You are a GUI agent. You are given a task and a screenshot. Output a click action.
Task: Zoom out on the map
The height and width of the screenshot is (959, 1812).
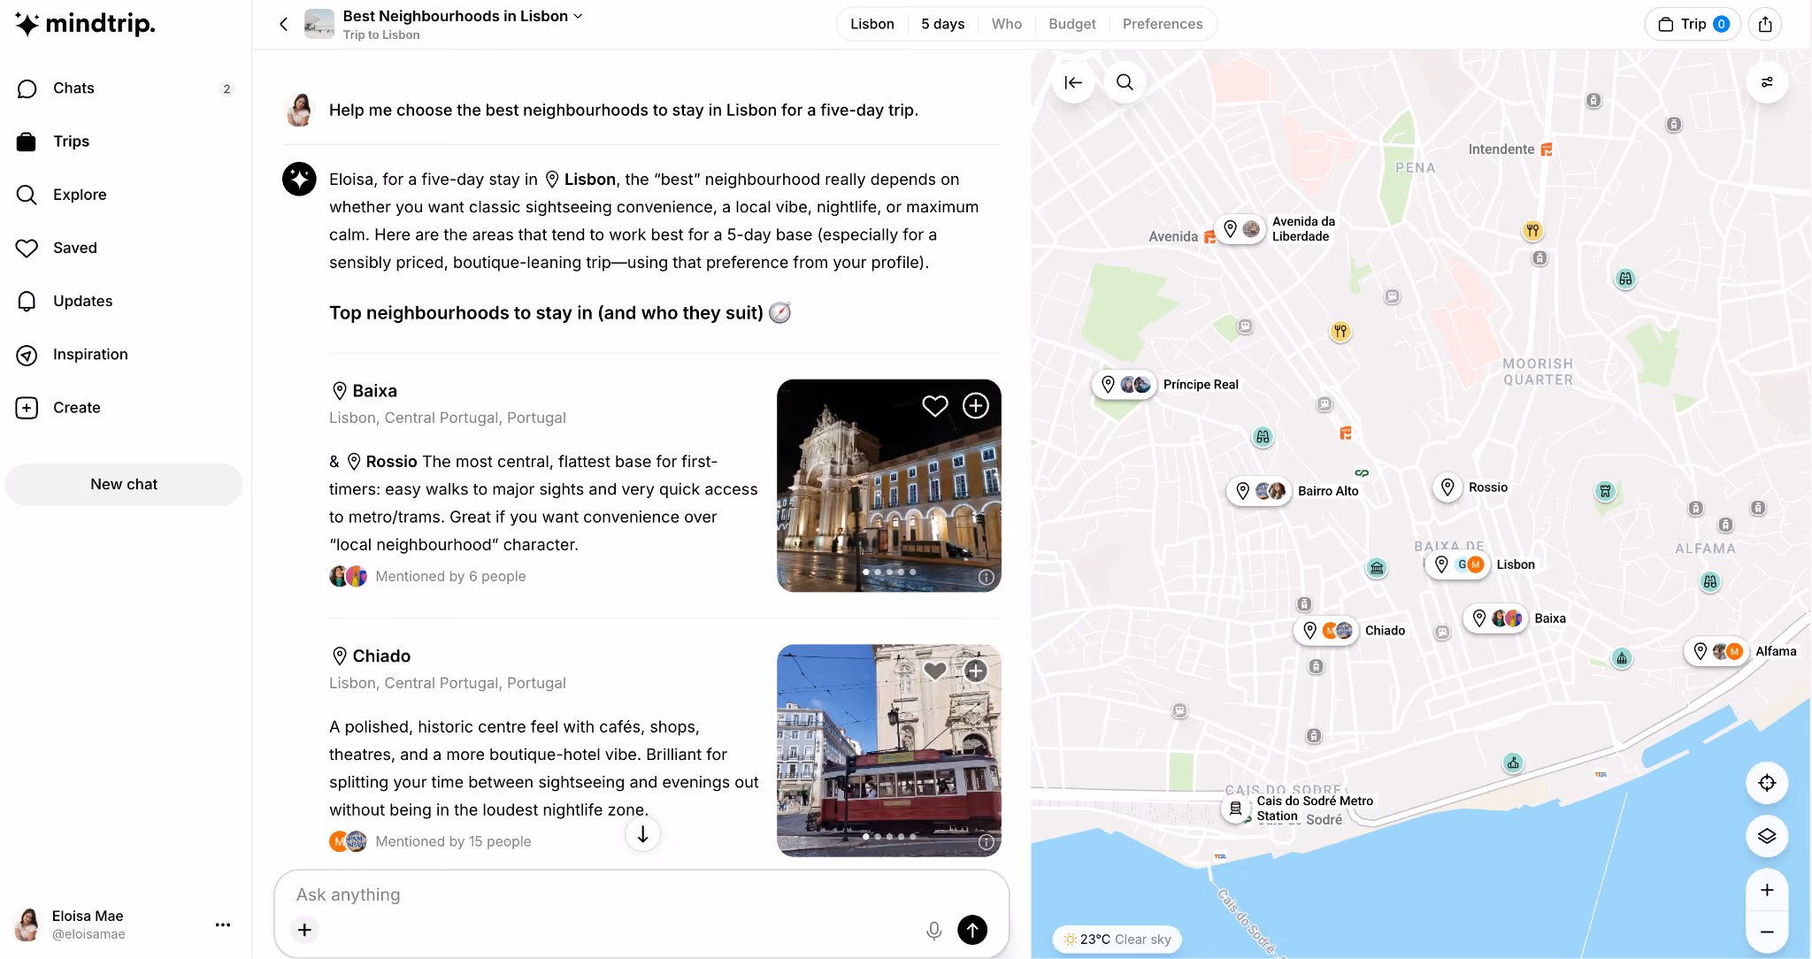click(1767, 932)
